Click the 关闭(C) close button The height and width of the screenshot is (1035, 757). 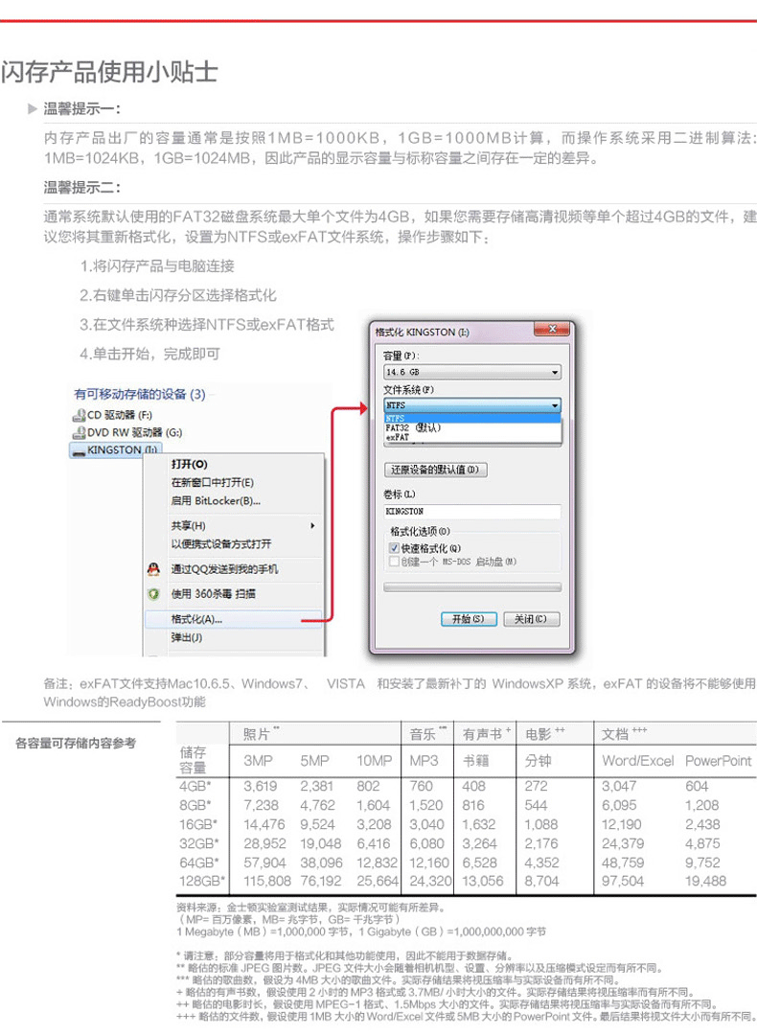530,619
